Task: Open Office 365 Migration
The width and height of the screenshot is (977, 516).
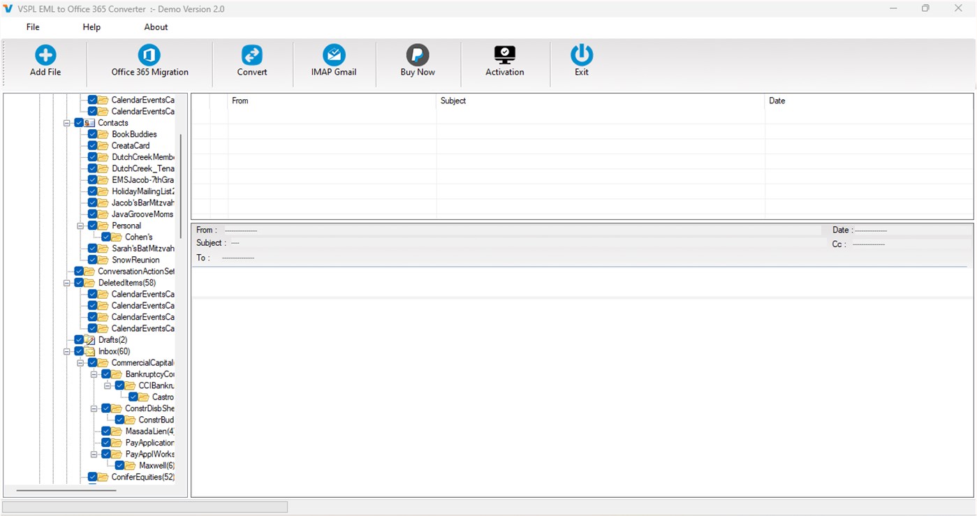Action: 148,63
